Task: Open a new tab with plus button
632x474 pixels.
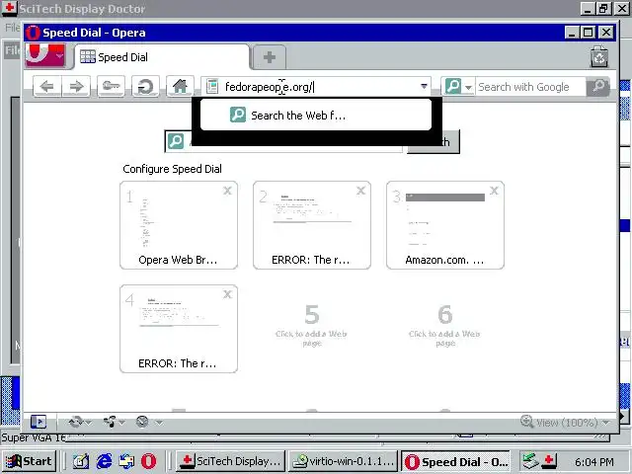Action: 270,57
